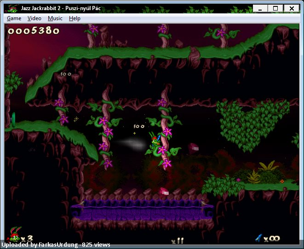304x249 pixels.
Task: Click the blue blaster ammo icon
Action: tap(259, 238)
